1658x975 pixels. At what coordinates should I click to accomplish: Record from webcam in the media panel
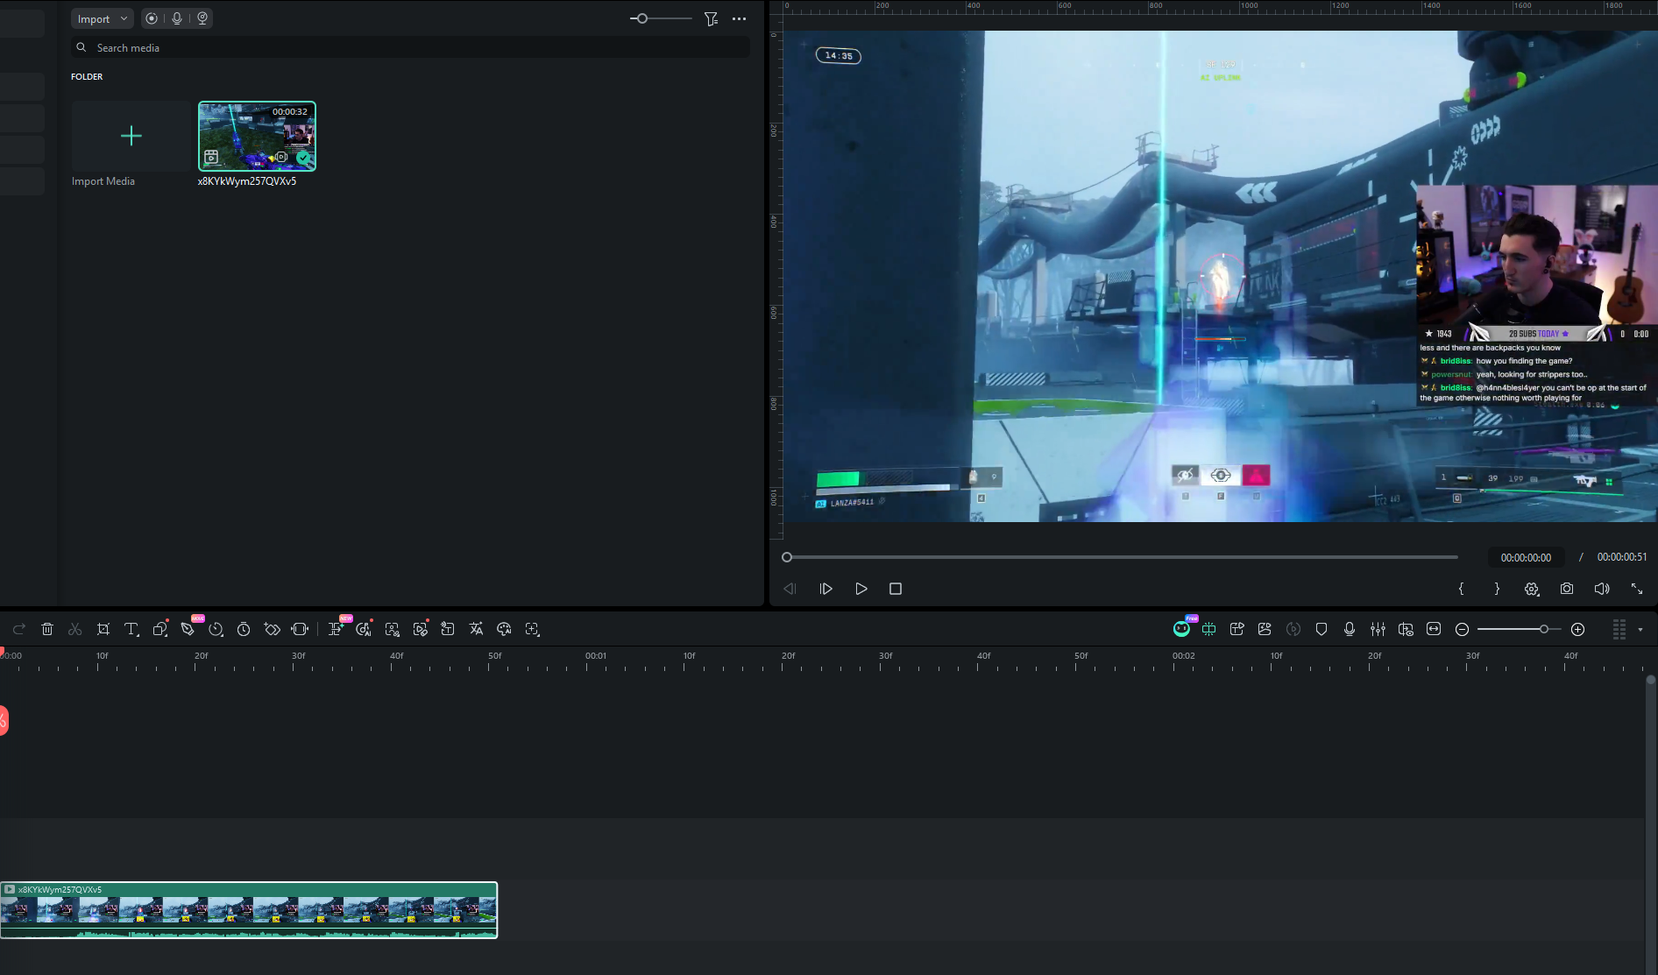[x=202, y=18]
